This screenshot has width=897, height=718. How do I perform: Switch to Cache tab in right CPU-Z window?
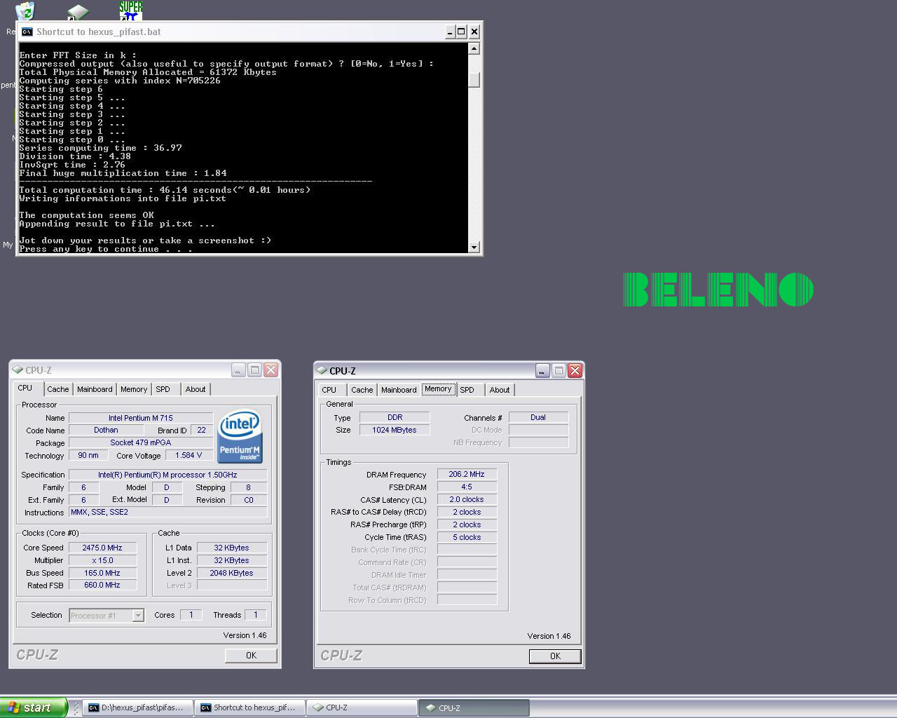click(x=362, y=390)
